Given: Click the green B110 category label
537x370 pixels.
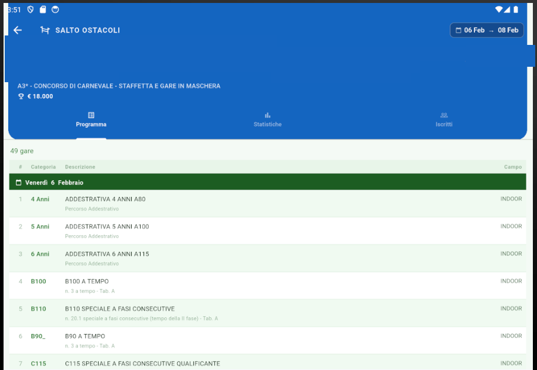Looking at the screenshot, I should click(38, 309).
